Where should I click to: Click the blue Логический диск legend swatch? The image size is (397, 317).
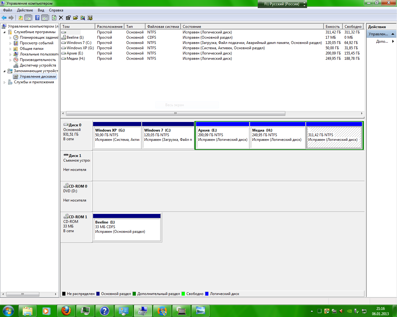click(x=207, y=294)
